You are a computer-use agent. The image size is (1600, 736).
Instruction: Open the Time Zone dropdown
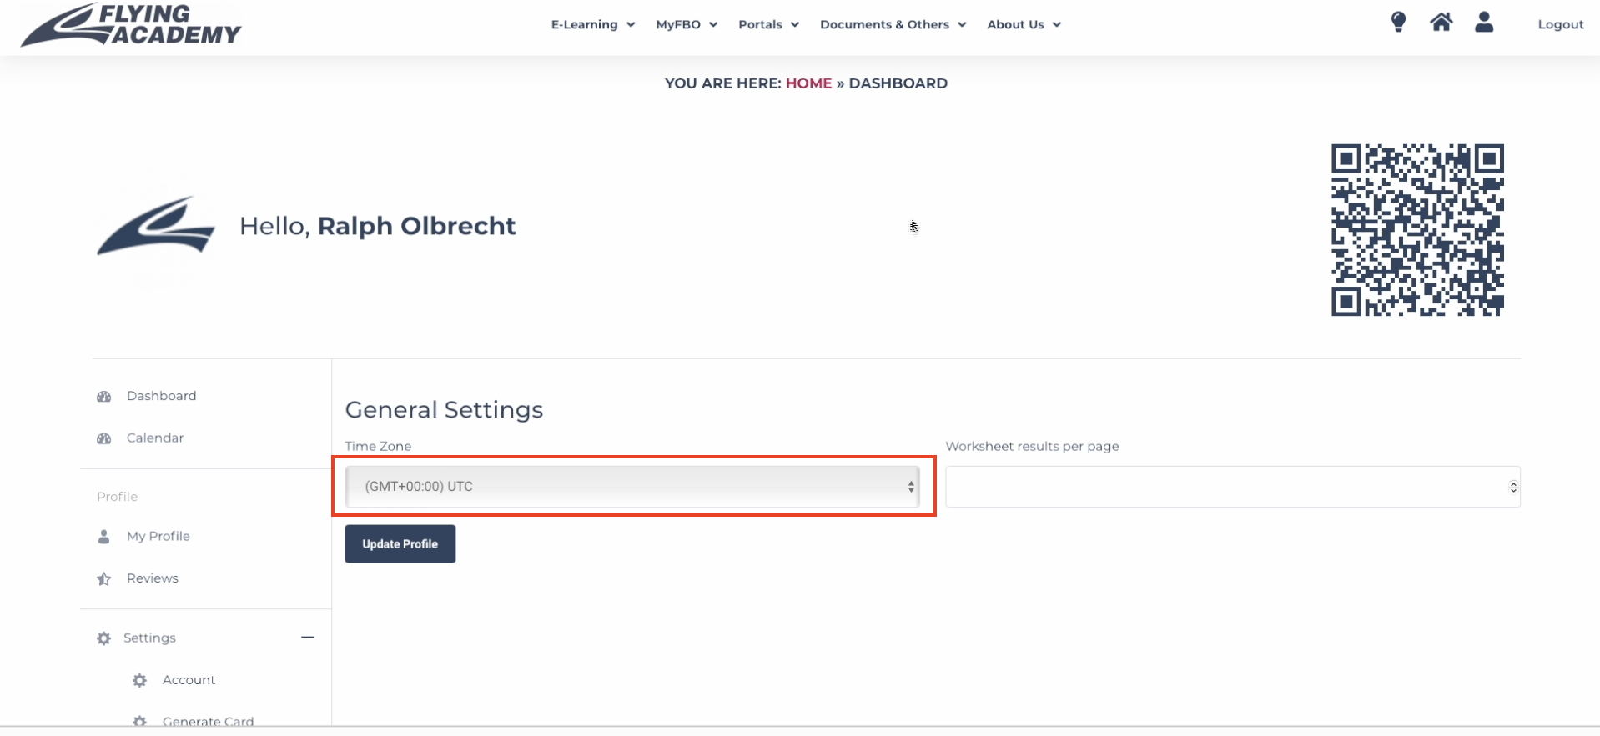632,487
